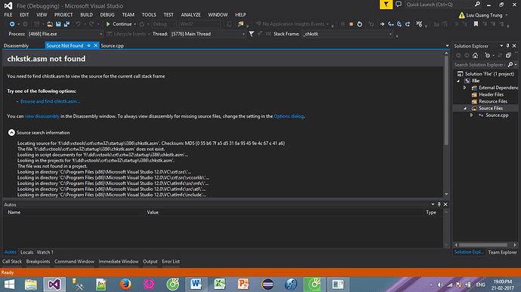Restart the debugging session

pos(359,24)
